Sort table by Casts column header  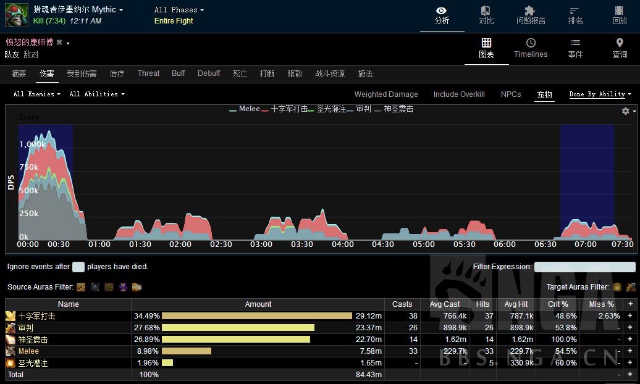[402, 304]
